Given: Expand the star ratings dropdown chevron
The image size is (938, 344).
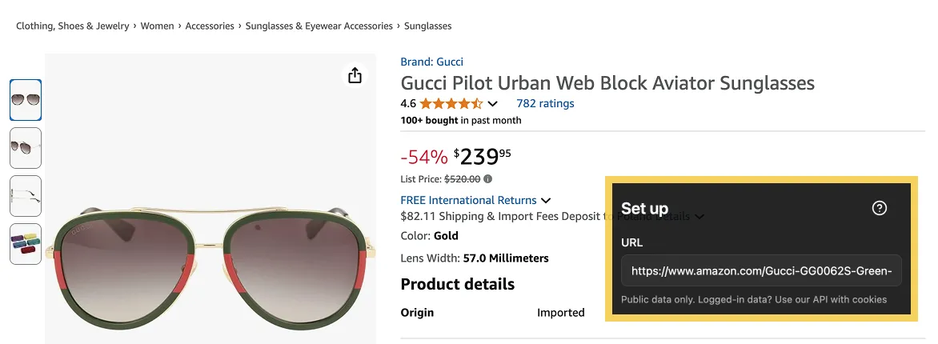Looking at the screenshot, I should click(x=493, y=104).
